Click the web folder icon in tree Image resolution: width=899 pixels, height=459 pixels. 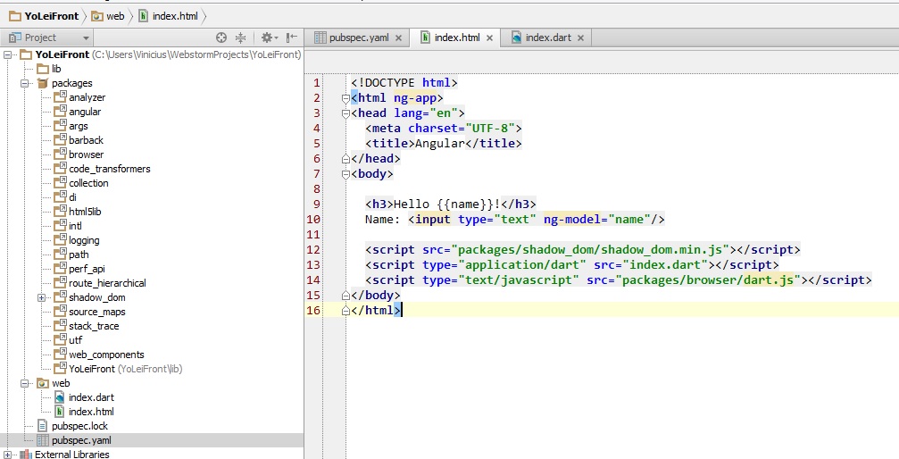[x=43, y=383]
